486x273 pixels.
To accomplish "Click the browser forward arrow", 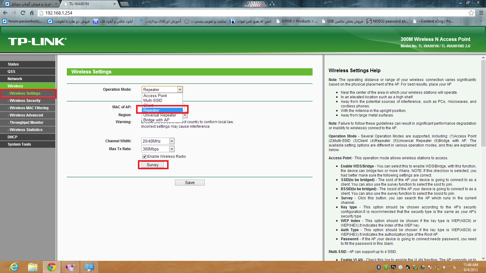I will (14, 13).
